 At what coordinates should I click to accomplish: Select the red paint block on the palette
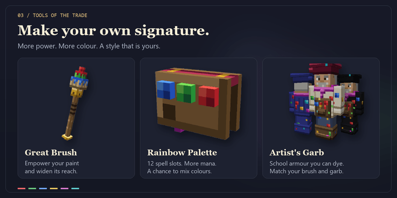(209, 96)
